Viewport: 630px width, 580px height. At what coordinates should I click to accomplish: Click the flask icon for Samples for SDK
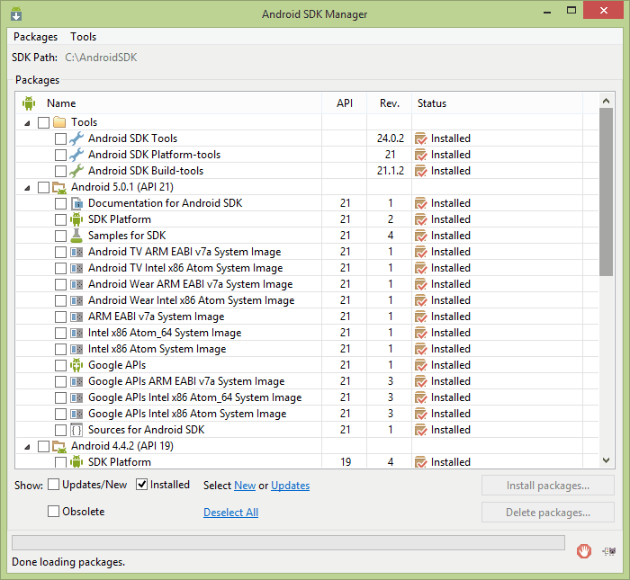[76, 236]
